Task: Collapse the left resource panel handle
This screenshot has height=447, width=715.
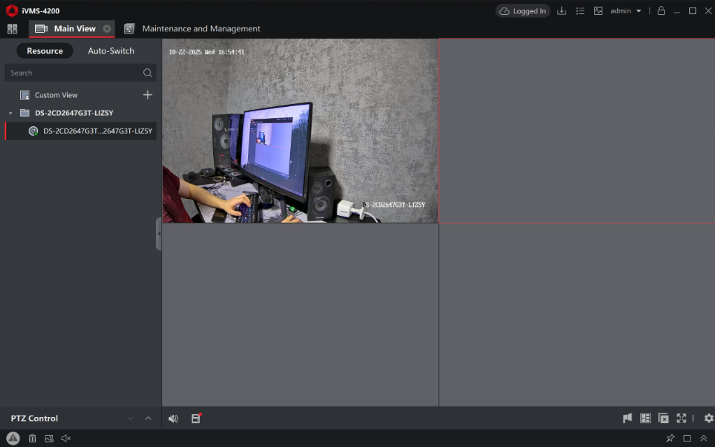Action: [x=159, y=233]
